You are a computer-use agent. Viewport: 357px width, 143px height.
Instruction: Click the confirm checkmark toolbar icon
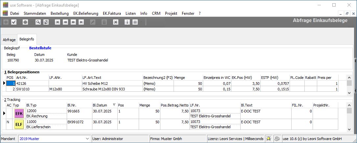[14, 22]
